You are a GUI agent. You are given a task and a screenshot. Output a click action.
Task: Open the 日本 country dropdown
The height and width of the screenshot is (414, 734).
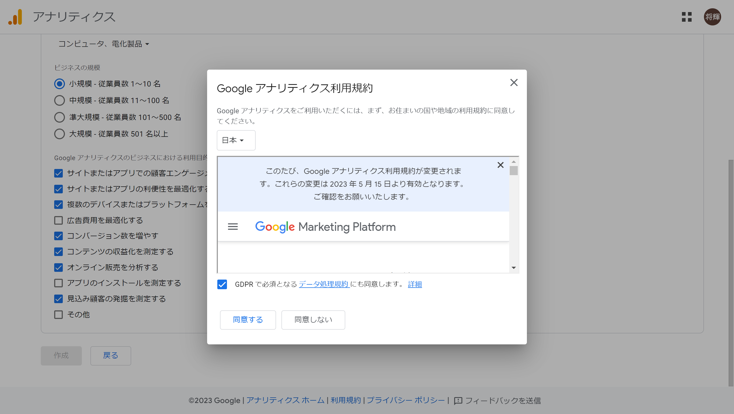[236, 140]
